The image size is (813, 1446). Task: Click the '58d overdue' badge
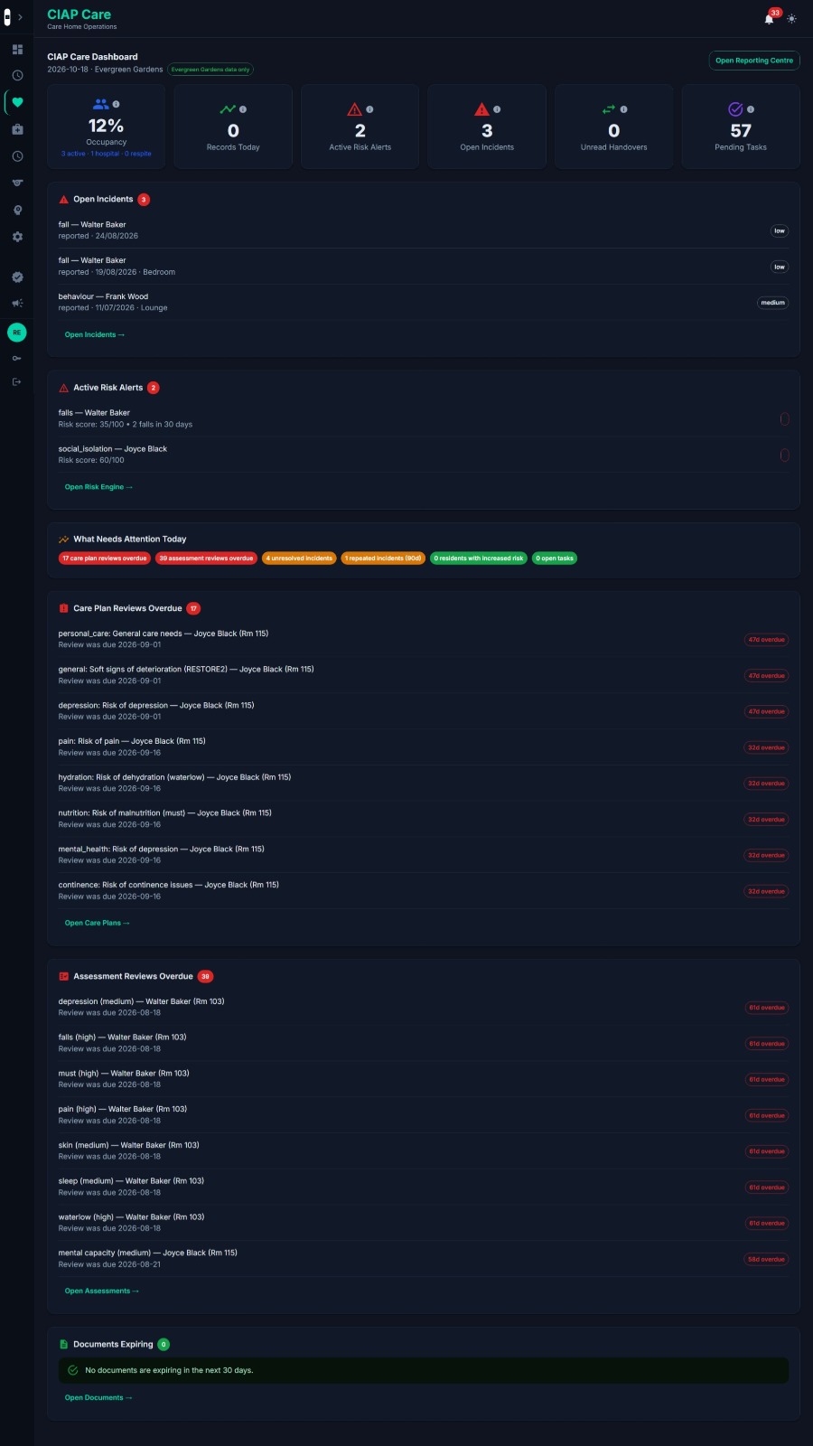766,1259
